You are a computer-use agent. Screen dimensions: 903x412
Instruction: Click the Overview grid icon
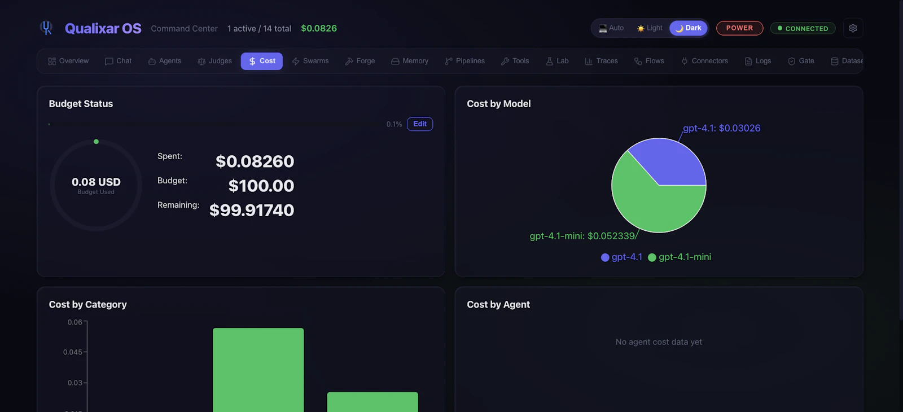click(x=52, y=62)
